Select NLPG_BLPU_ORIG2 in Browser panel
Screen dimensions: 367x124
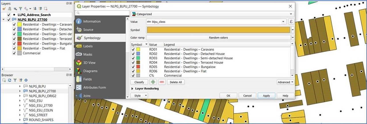tap(43, 96)
